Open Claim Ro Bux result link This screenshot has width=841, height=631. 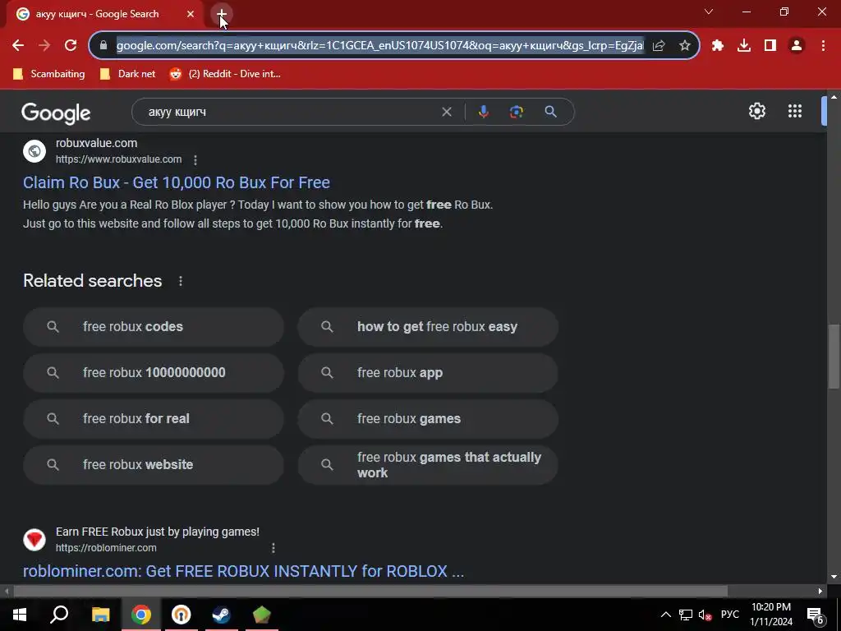click(x=177, y=182)
